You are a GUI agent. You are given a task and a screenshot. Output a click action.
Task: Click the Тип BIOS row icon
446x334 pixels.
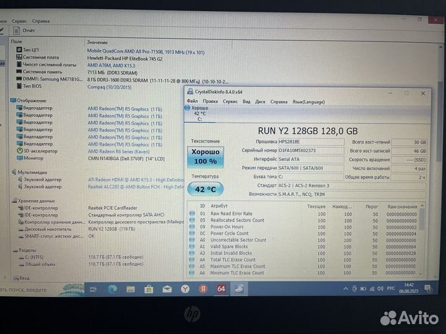click(x=19, y=86)
